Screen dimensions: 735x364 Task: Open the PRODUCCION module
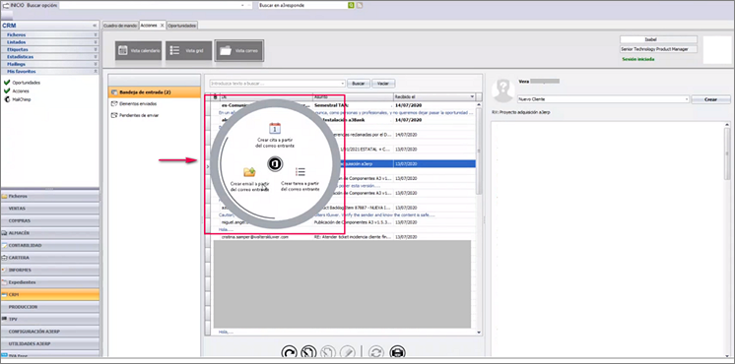[49, 307]
